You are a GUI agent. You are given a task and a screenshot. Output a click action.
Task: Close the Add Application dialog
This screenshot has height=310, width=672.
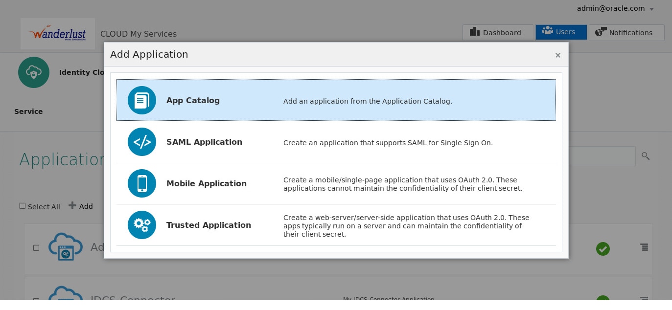tap(557, 55)
